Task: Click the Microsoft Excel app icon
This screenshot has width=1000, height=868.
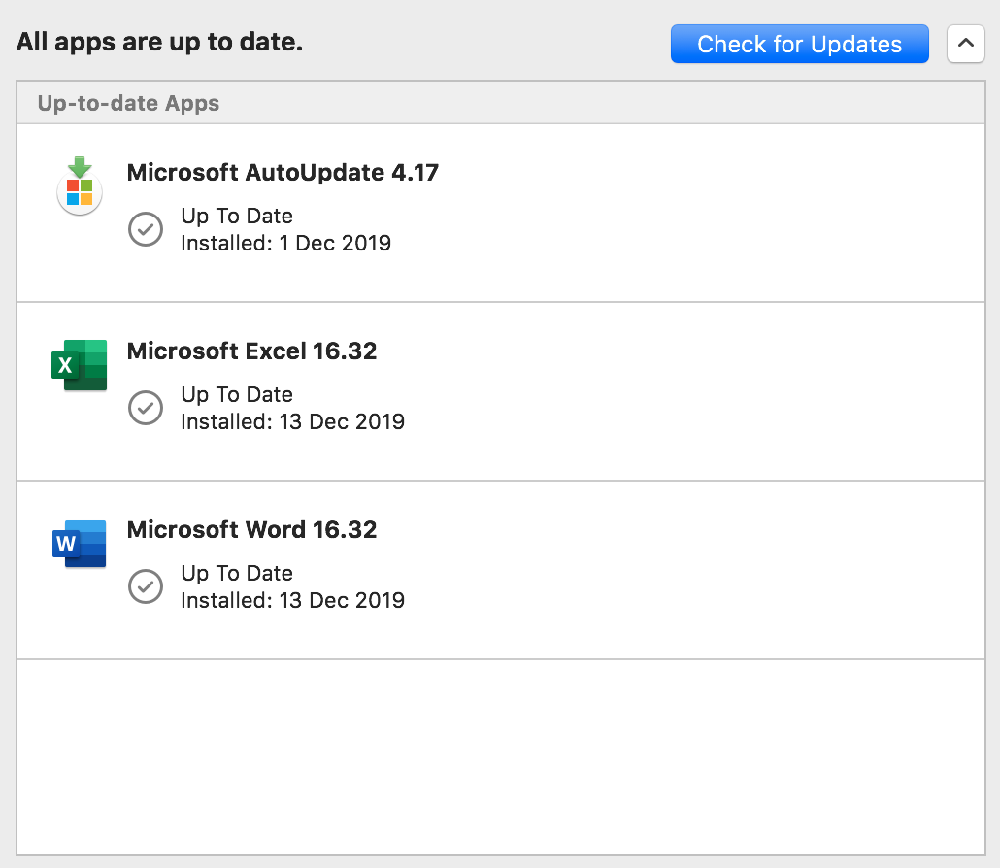Action: [x=79, y=365]
